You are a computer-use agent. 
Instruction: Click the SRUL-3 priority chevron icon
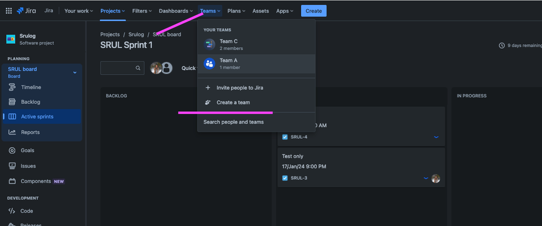click(x=426, y=178)
